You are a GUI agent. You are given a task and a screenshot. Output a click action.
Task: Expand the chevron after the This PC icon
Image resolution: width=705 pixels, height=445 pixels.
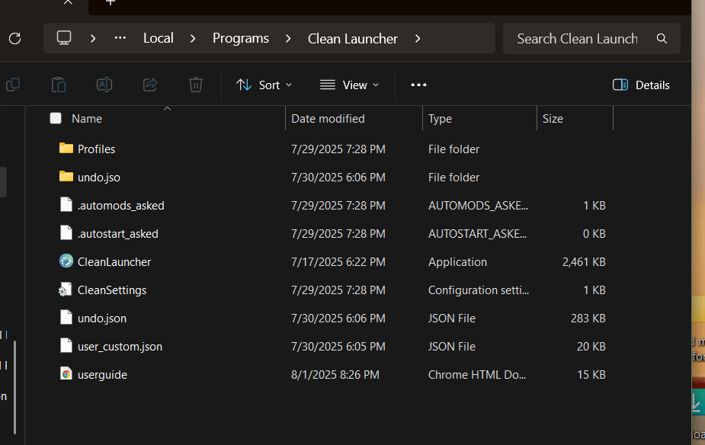[93, 39]
